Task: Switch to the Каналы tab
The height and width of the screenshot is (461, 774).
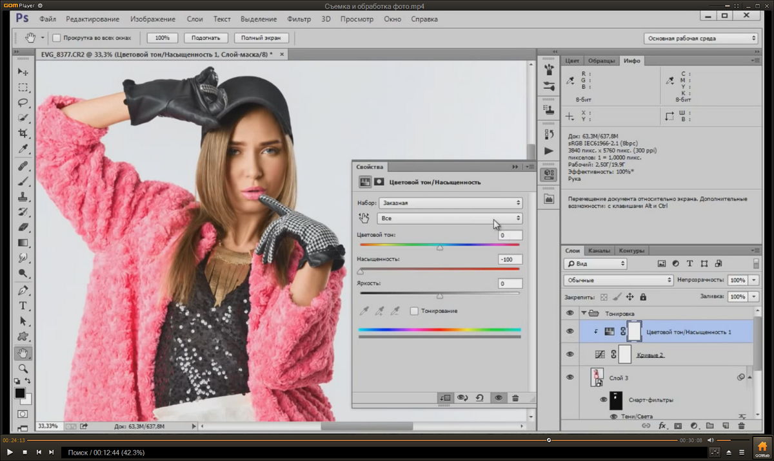Action: pos(599,250)
